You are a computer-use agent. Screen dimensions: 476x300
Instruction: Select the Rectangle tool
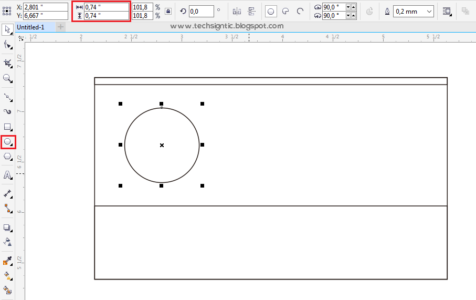point(7,127)
